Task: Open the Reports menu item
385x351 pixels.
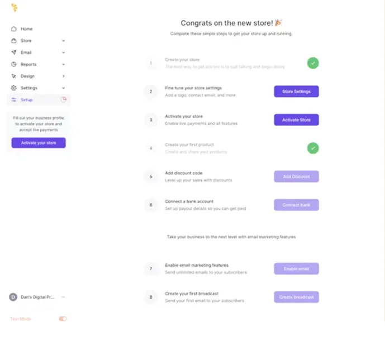Action: pyautogui.click(x=28, y=64)
